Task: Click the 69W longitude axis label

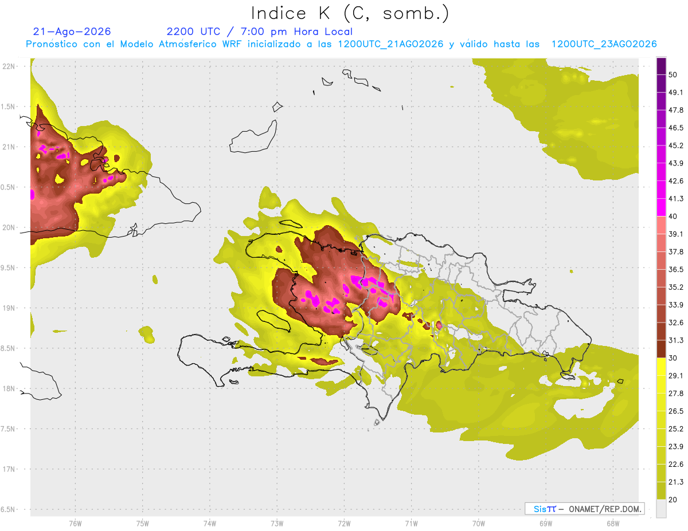Action: 545,524
